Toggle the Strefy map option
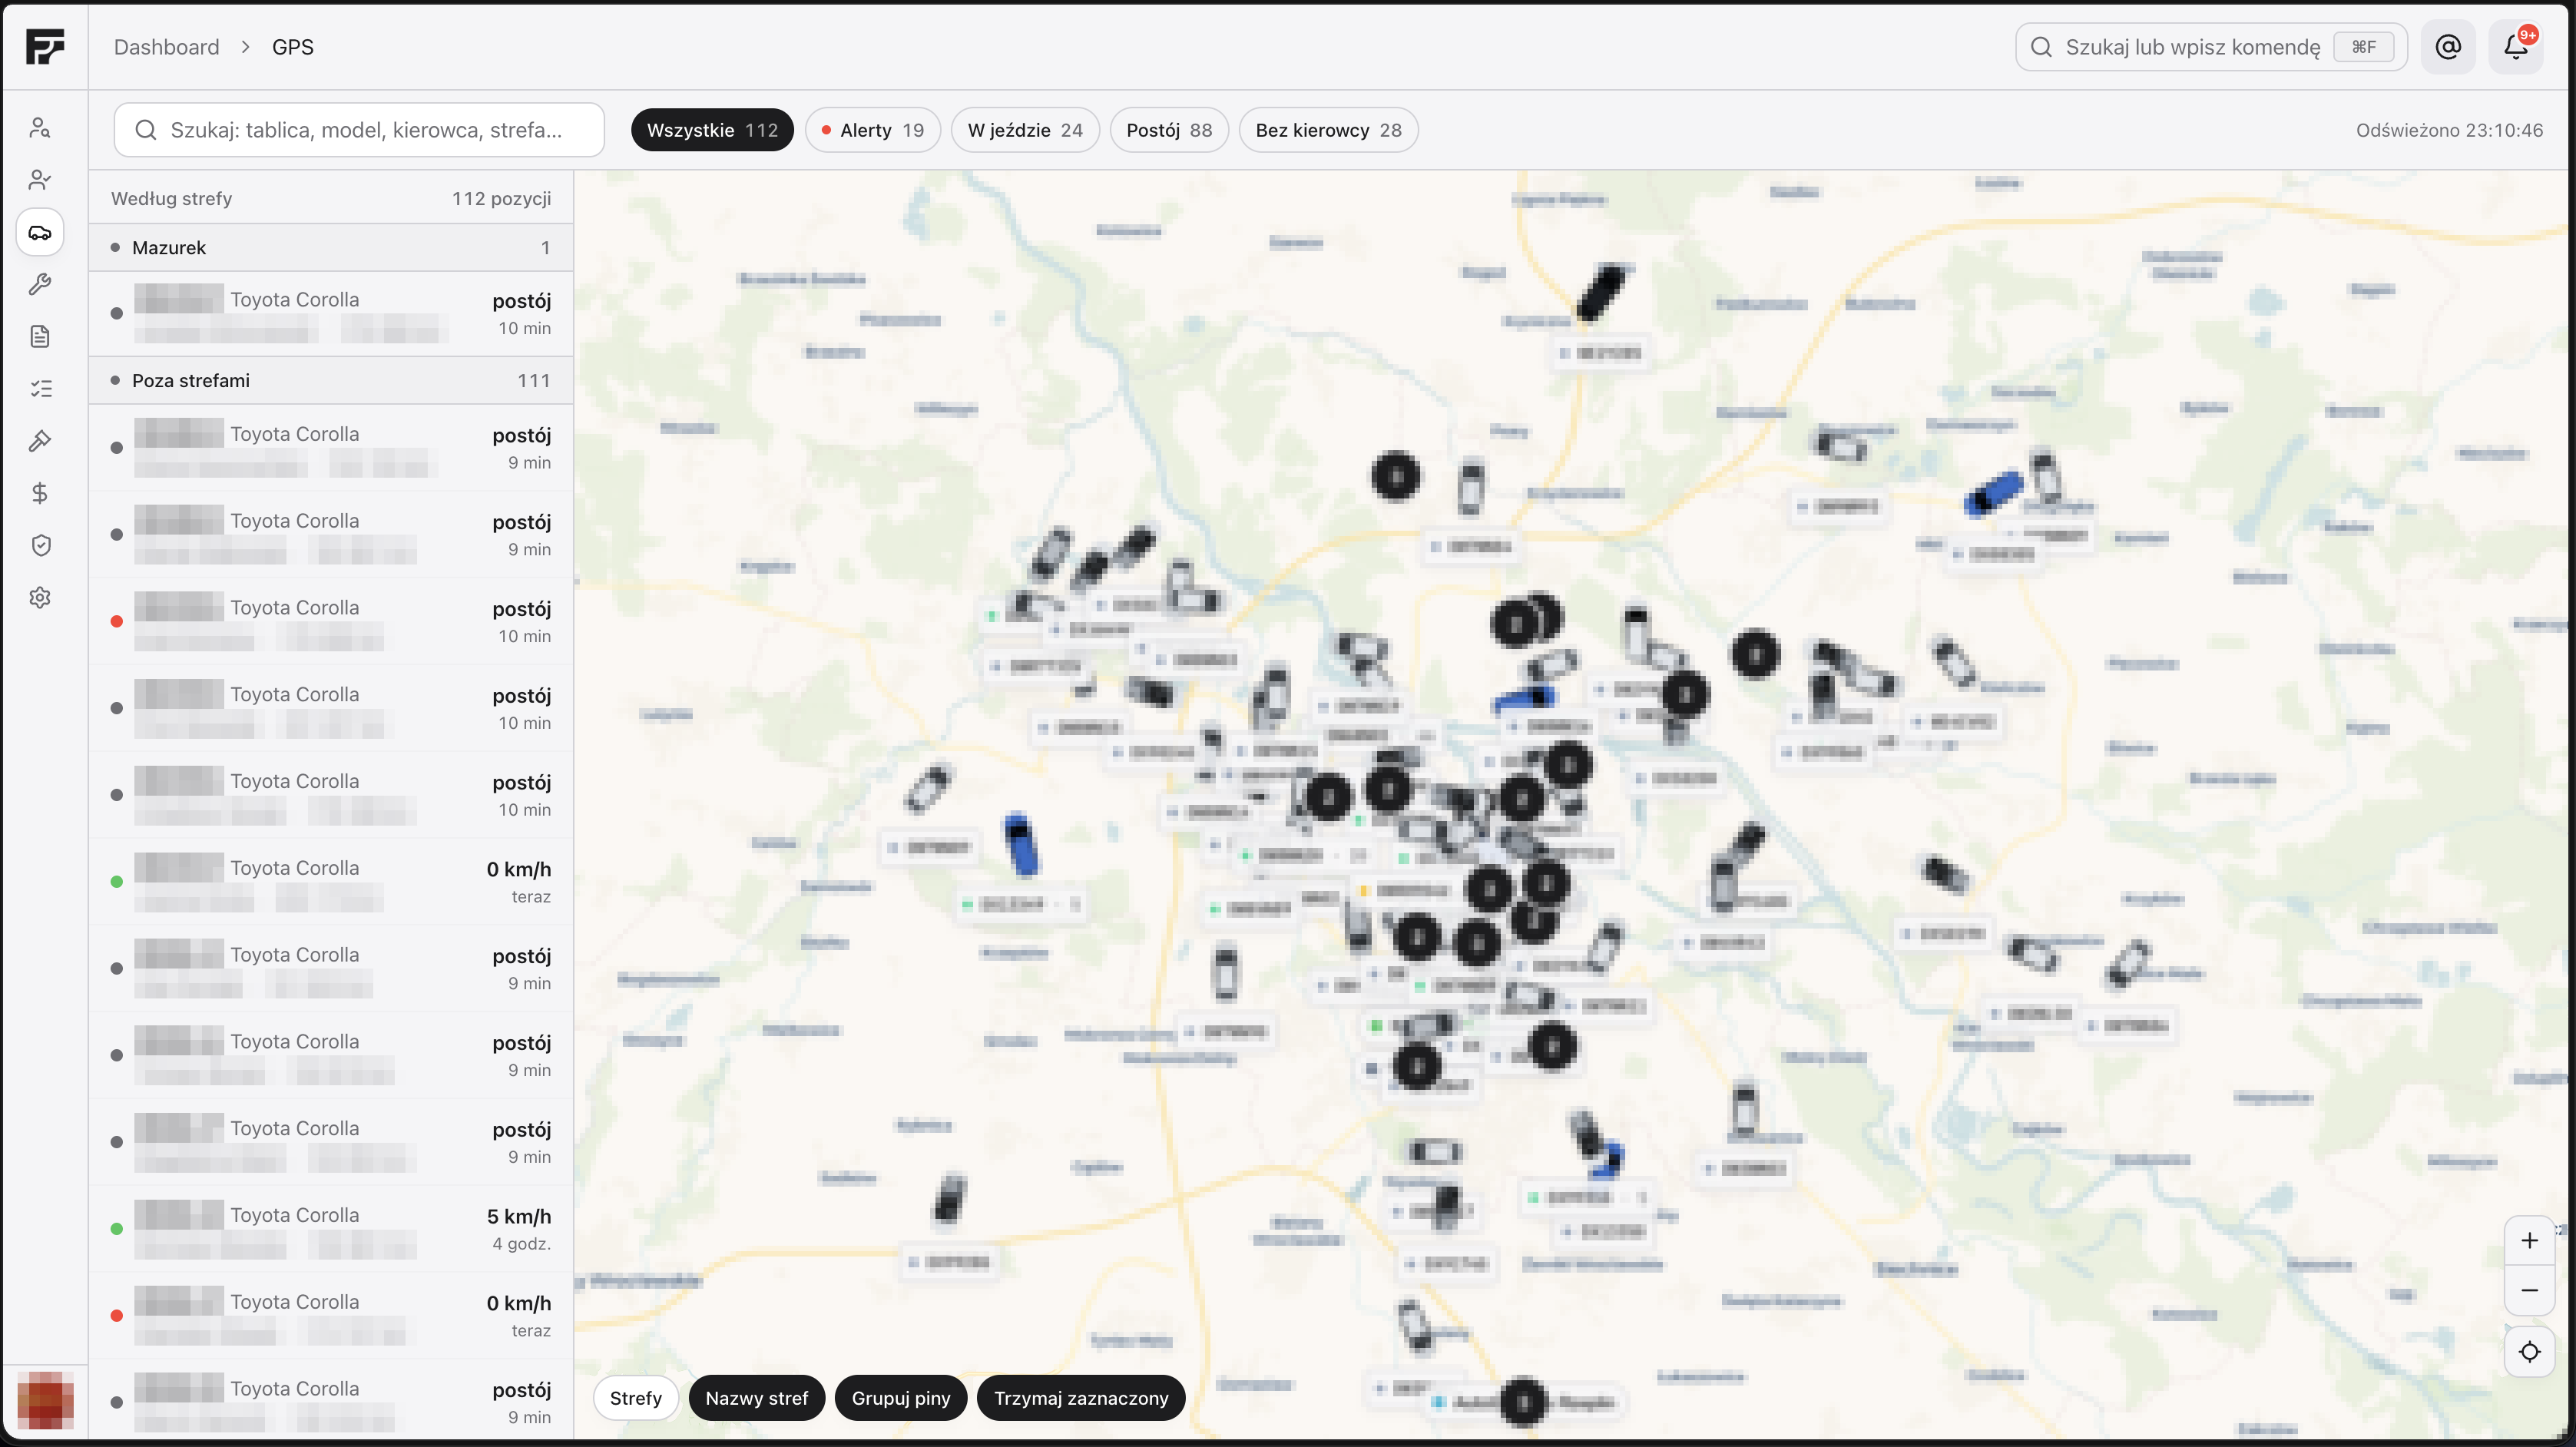Image resolution: width=2576 pixels, height=1447 pixels. pos(636,1398)
